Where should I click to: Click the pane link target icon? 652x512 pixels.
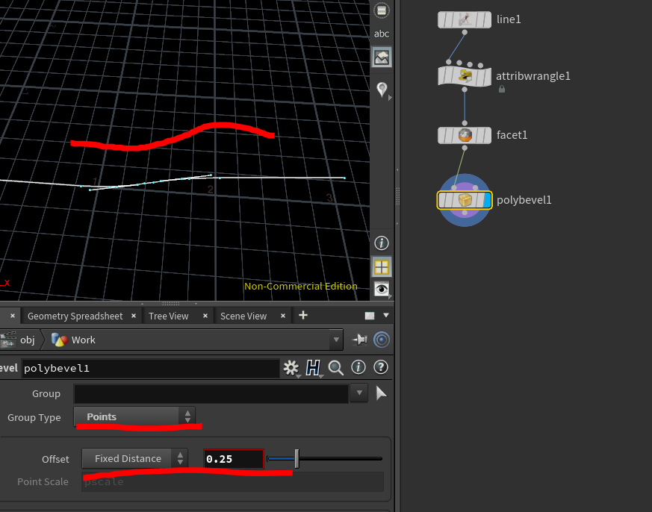coord(382,340)
